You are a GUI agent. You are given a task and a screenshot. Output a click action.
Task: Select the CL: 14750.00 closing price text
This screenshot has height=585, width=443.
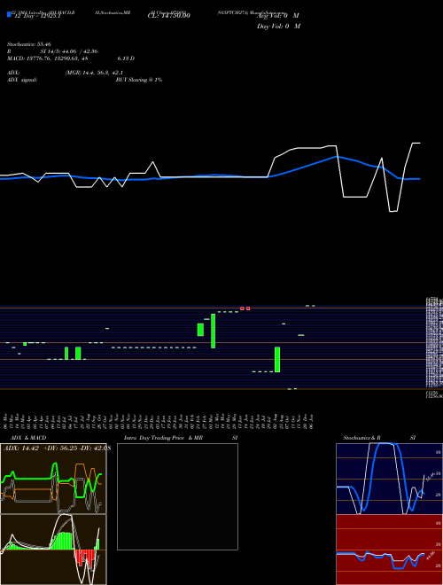(169, 16)
